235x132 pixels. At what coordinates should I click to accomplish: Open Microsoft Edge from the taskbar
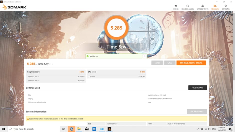71,129
